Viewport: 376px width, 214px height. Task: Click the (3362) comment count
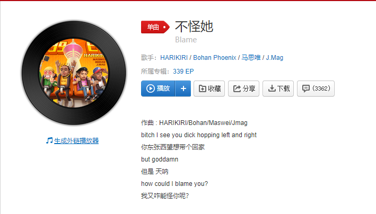pyautogui.click(x=321, y=88)
